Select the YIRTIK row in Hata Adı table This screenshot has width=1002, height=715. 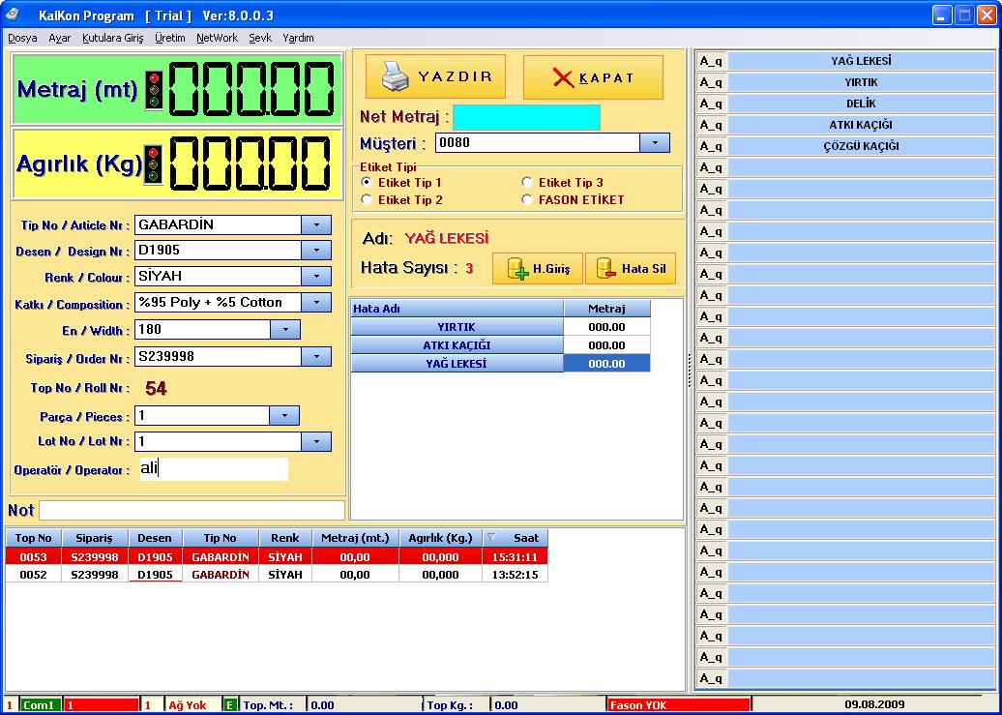(x=500, y=327)
